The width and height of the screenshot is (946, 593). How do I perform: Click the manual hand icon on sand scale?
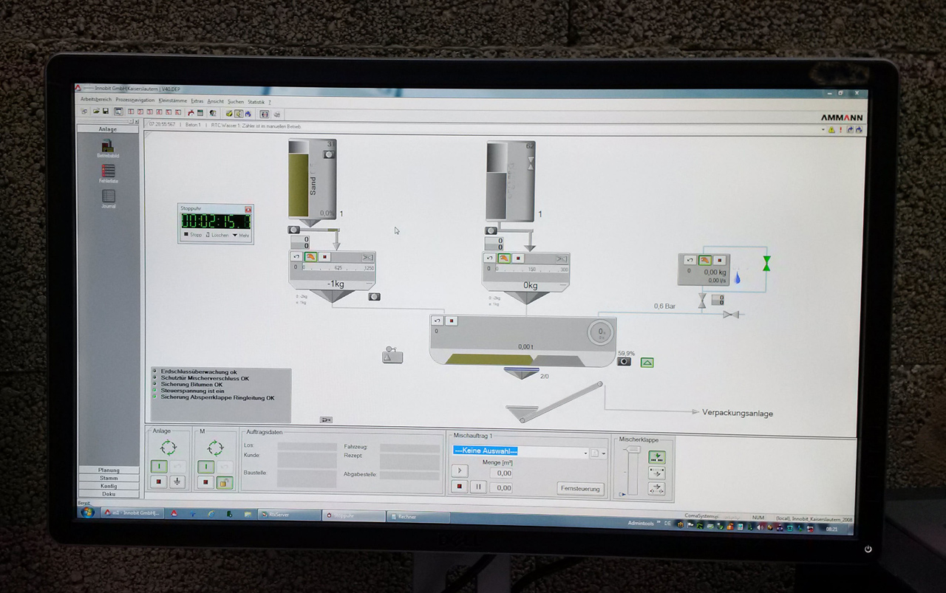tap(310, 257)
